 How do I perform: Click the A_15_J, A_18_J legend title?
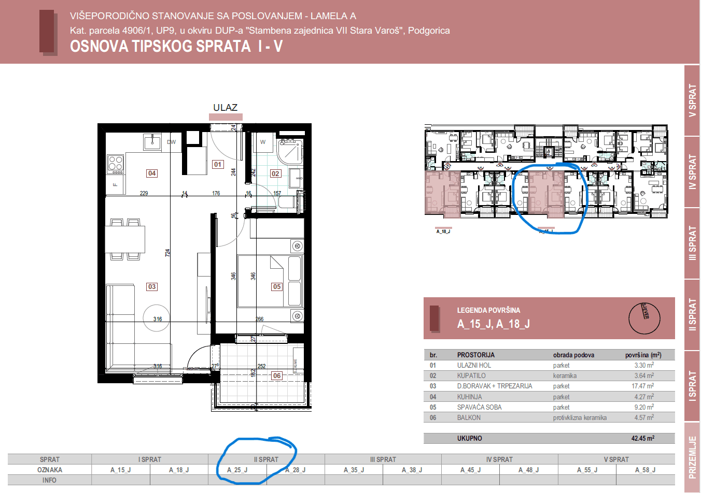494,324
